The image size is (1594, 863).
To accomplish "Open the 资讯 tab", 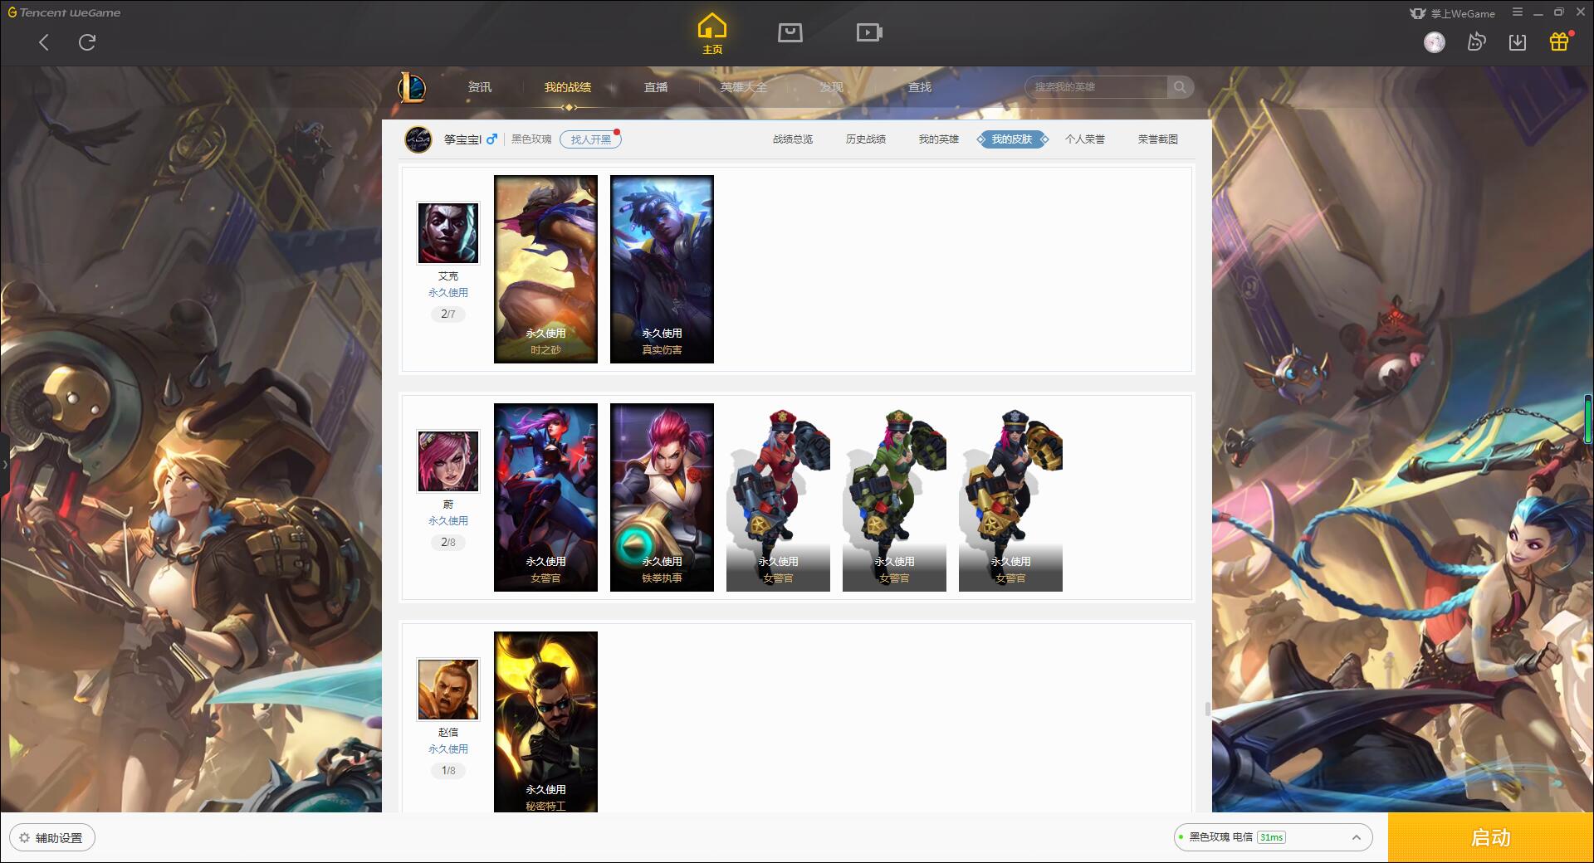I will click(x=480, y=87).
